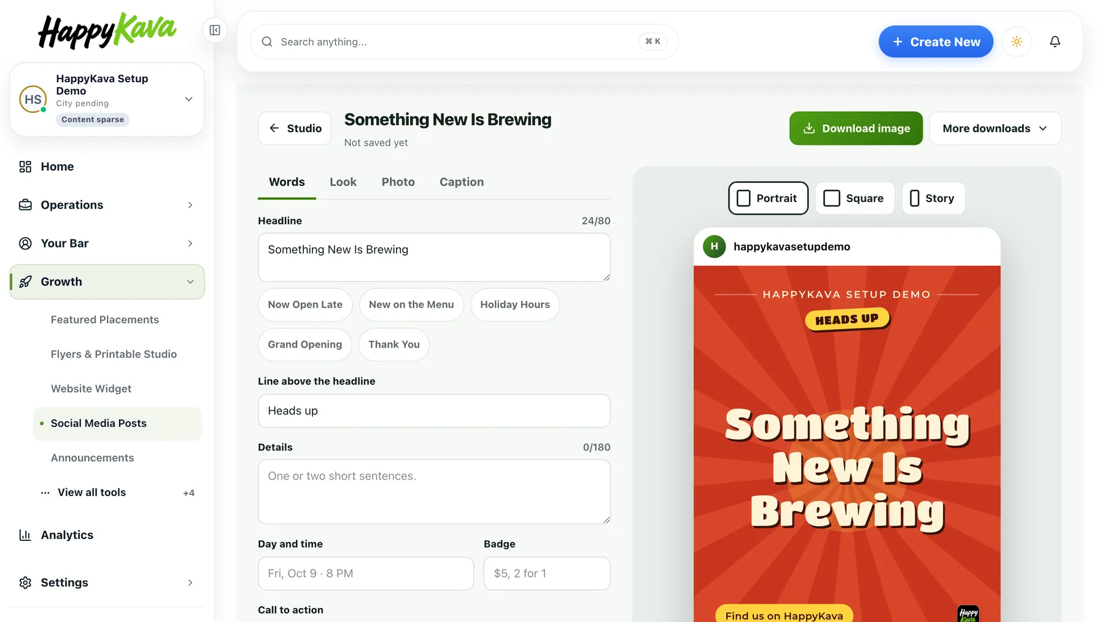Image resolution: width=1105 pixels, height=622 pixels.
Task: Click the Badge input field
Action: click(x=547, y=573)
